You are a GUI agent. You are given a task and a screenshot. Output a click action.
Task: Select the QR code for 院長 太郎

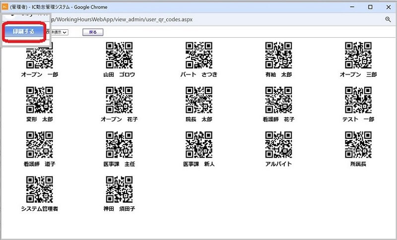tap(199, 100)
